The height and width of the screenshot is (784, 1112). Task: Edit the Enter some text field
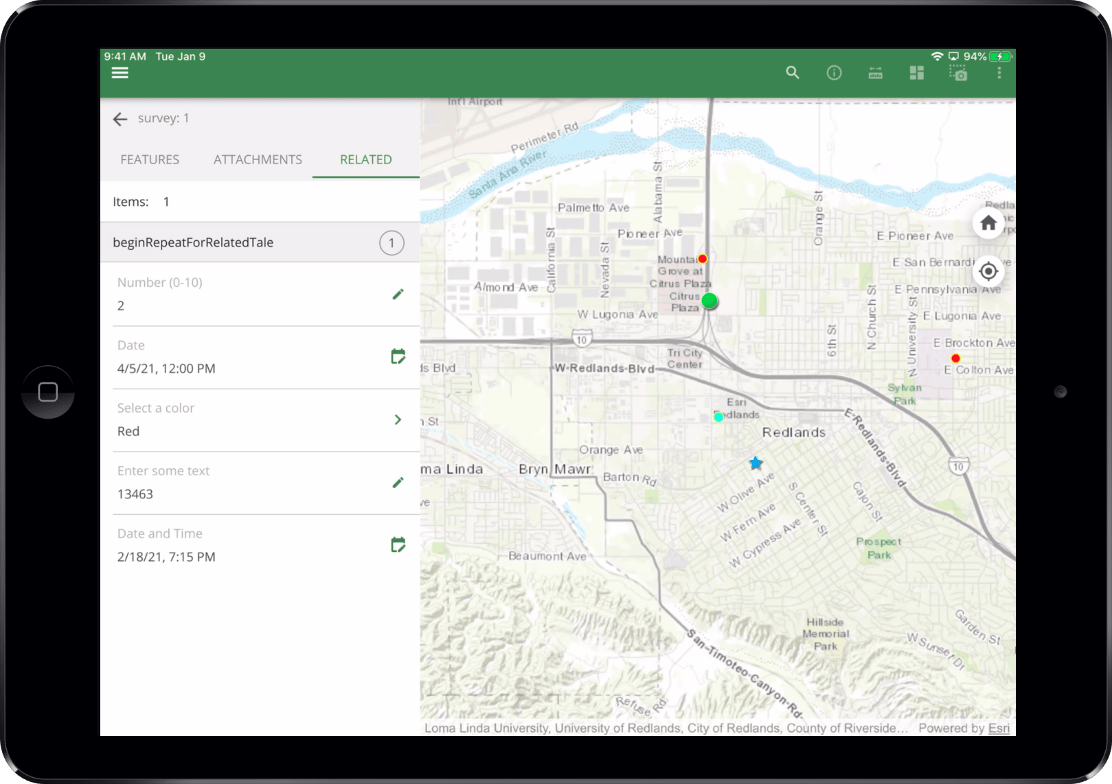(x=398, y=482)
